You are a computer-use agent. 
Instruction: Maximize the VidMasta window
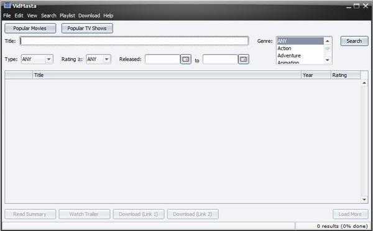coord(356,6)
